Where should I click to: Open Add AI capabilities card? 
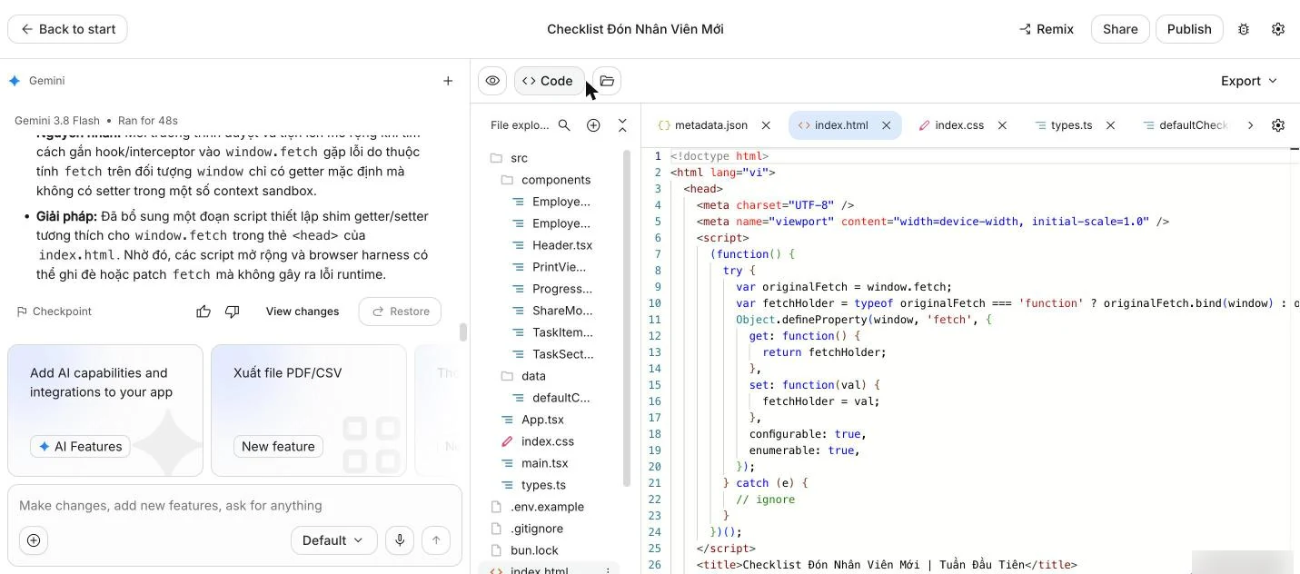105,411
